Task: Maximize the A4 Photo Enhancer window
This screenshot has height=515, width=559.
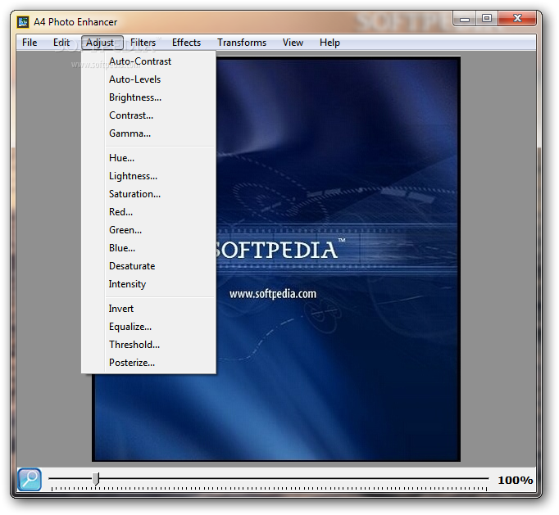Action: click(487, 19)
